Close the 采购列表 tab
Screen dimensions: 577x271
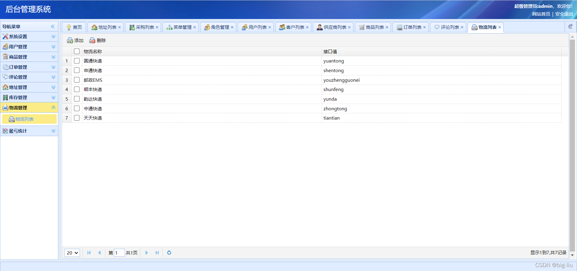tap(157, 27)
